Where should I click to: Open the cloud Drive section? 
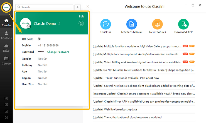click(6, 48)
